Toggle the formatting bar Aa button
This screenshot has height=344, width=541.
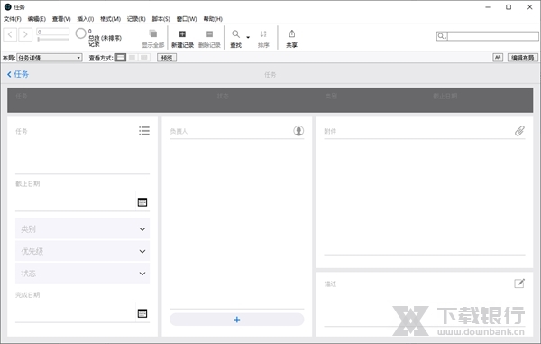(498, 58)
